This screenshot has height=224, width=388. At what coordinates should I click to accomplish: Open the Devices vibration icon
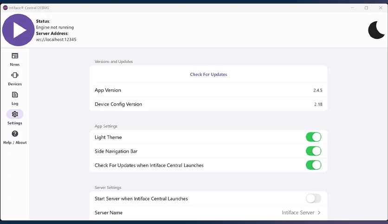(15, 75)
